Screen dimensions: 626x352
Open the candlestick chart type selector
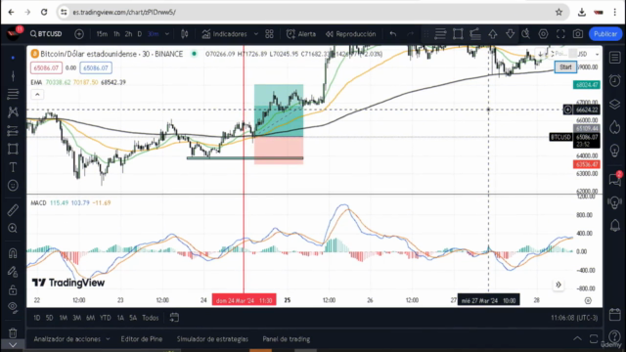click(185, 34)
